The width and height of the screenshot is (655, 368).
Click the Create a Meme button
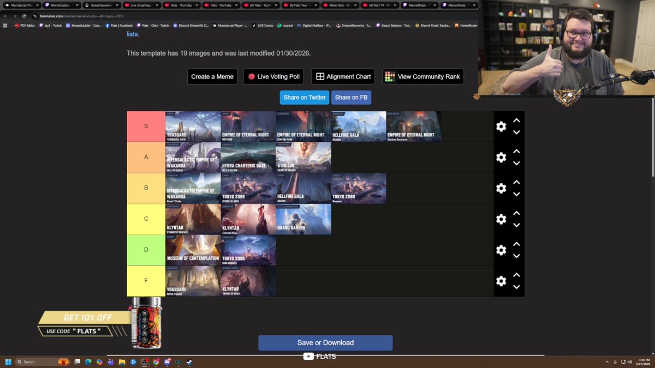coord(212,76)
